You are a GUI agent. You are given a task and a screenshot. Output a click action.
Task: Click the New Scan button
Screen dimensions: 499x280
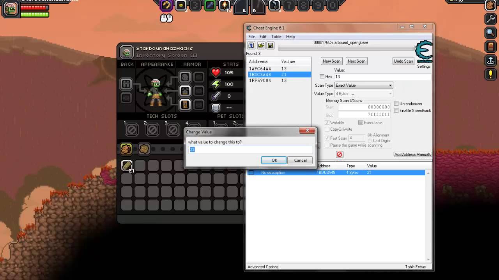[x=332, y=61]
